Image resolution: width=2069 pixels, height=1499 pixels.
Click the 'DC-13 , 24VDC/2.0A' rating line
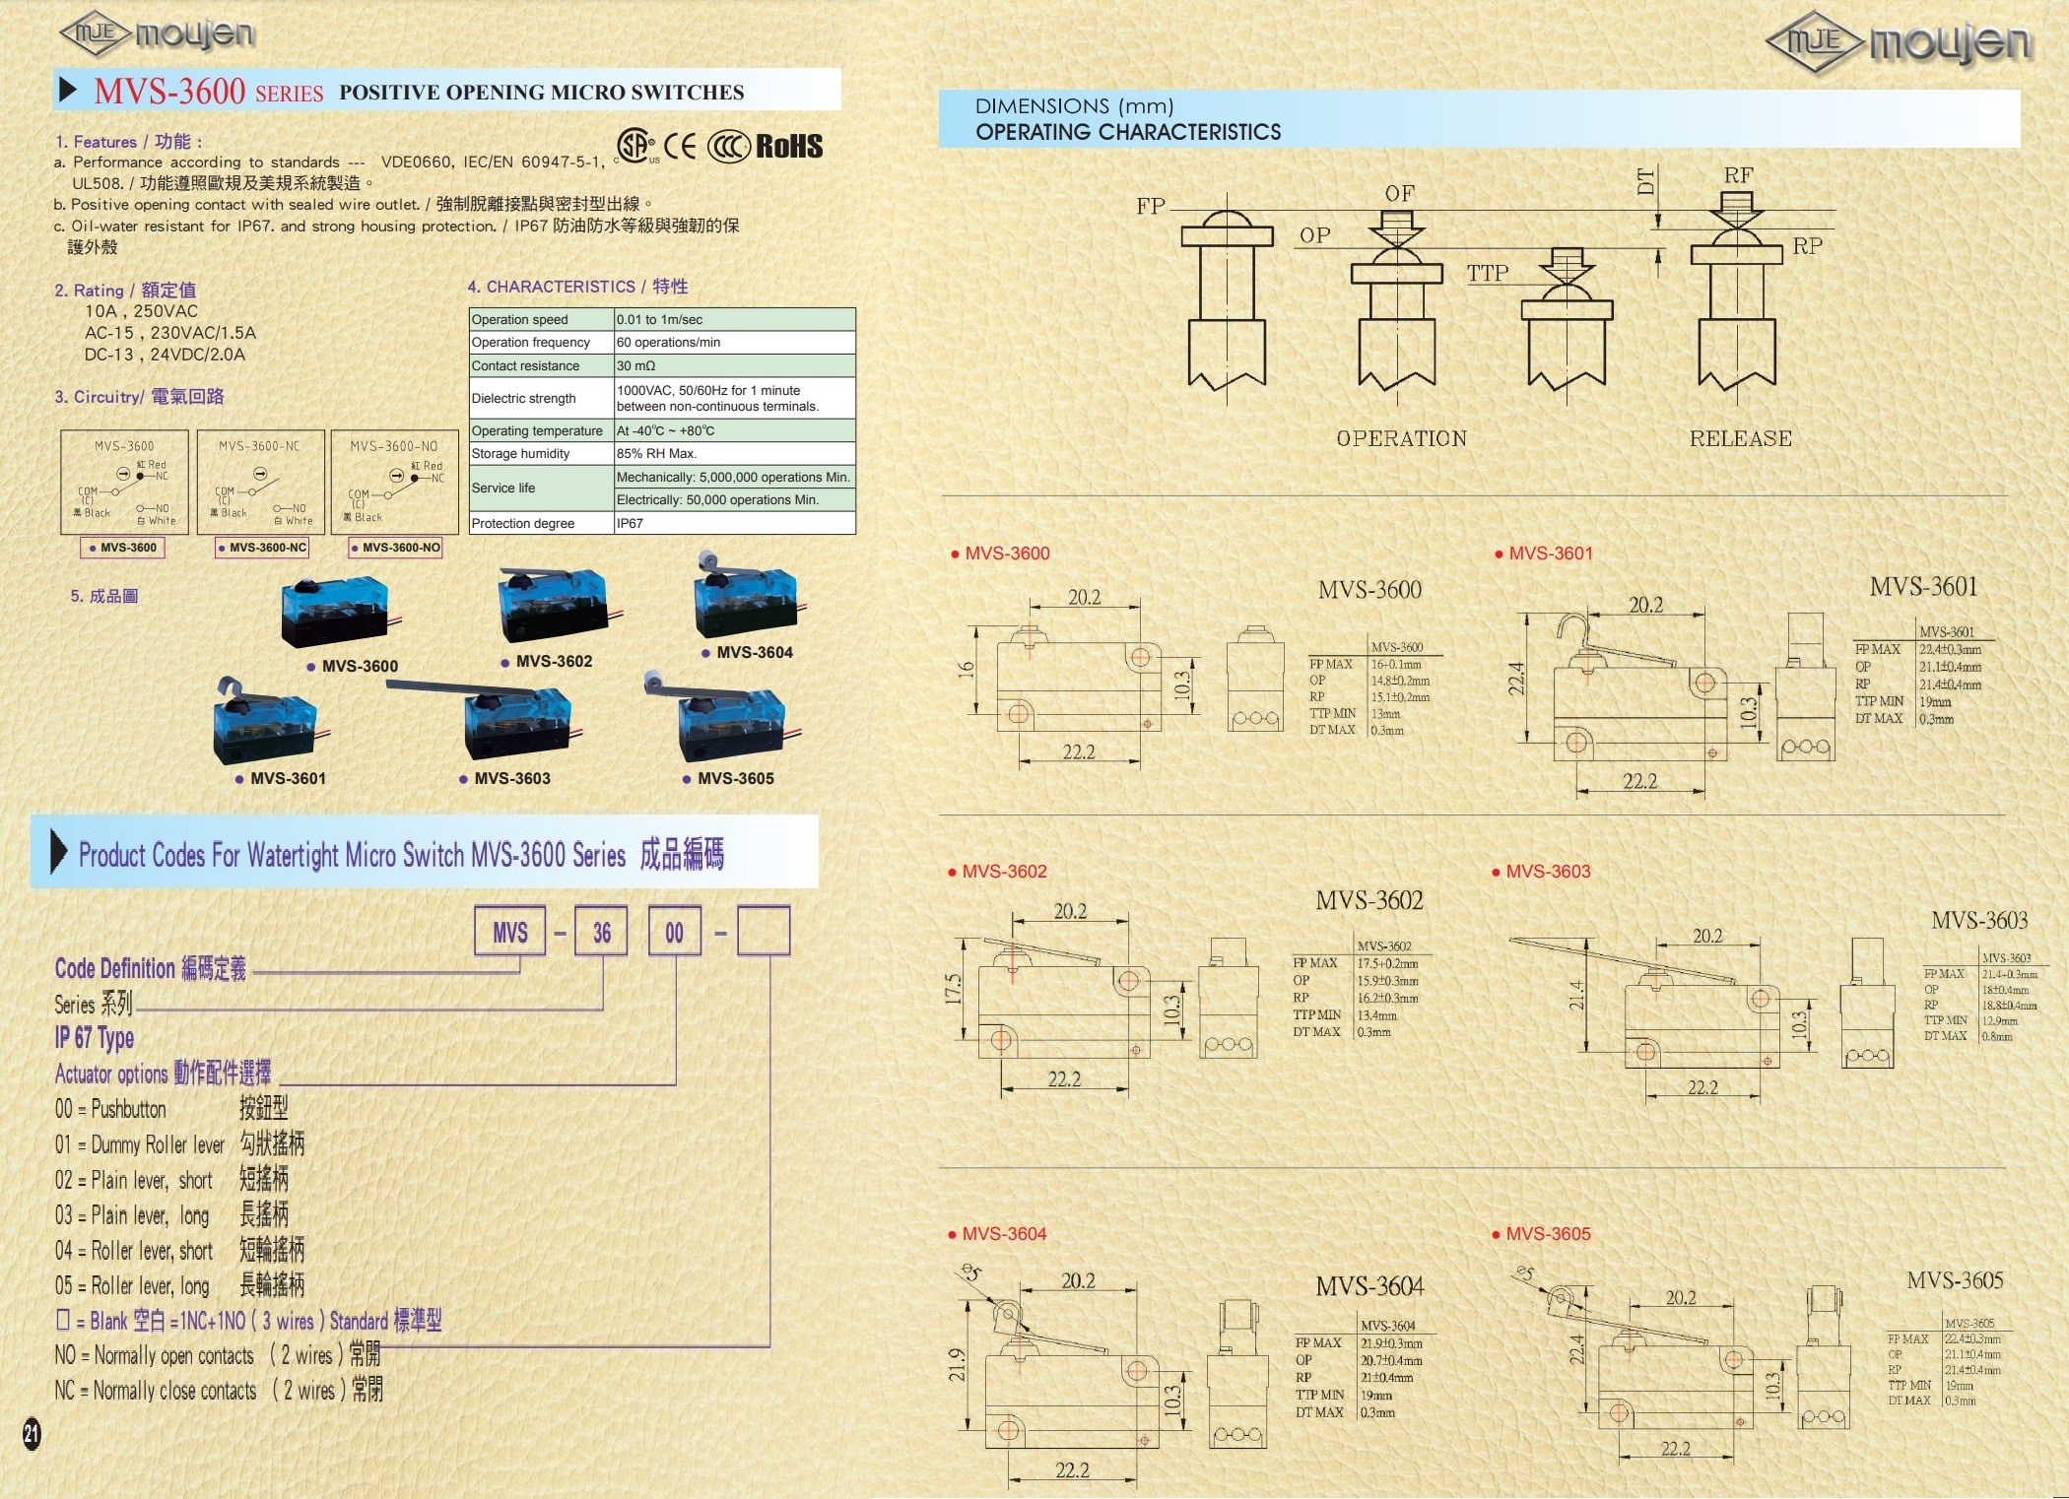165,355
